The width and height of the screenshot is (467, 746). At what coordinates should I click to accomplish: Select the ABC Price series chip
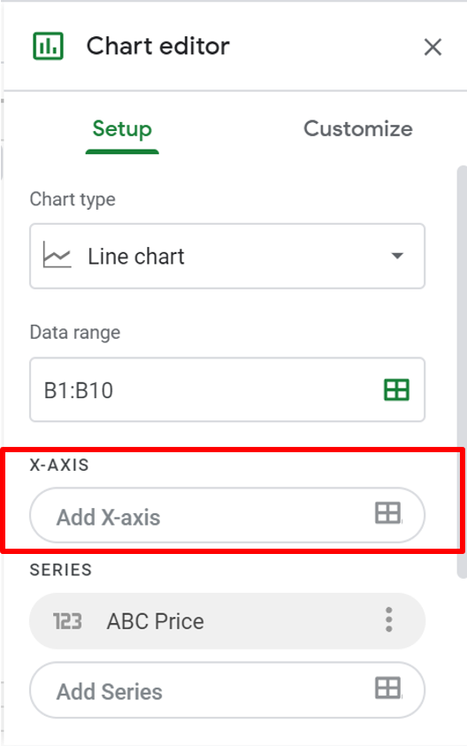pos(227,621)
